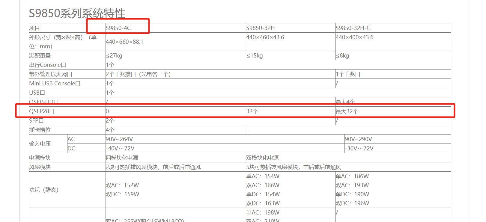
Task: Click the "-" cell in the 插卡槽位 row
Action: click(247, 130)
